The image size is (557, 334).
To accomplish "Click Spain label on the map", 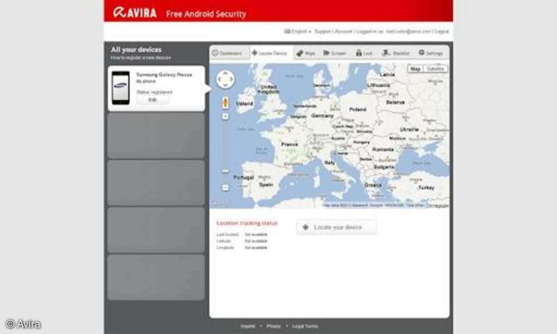I will point(266,184).
